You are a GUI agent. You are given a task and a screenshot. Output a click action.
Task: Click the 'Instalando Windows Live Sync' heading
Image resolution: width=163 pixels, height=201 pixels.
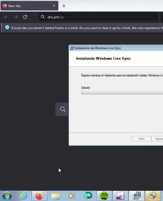coord(103,58)
